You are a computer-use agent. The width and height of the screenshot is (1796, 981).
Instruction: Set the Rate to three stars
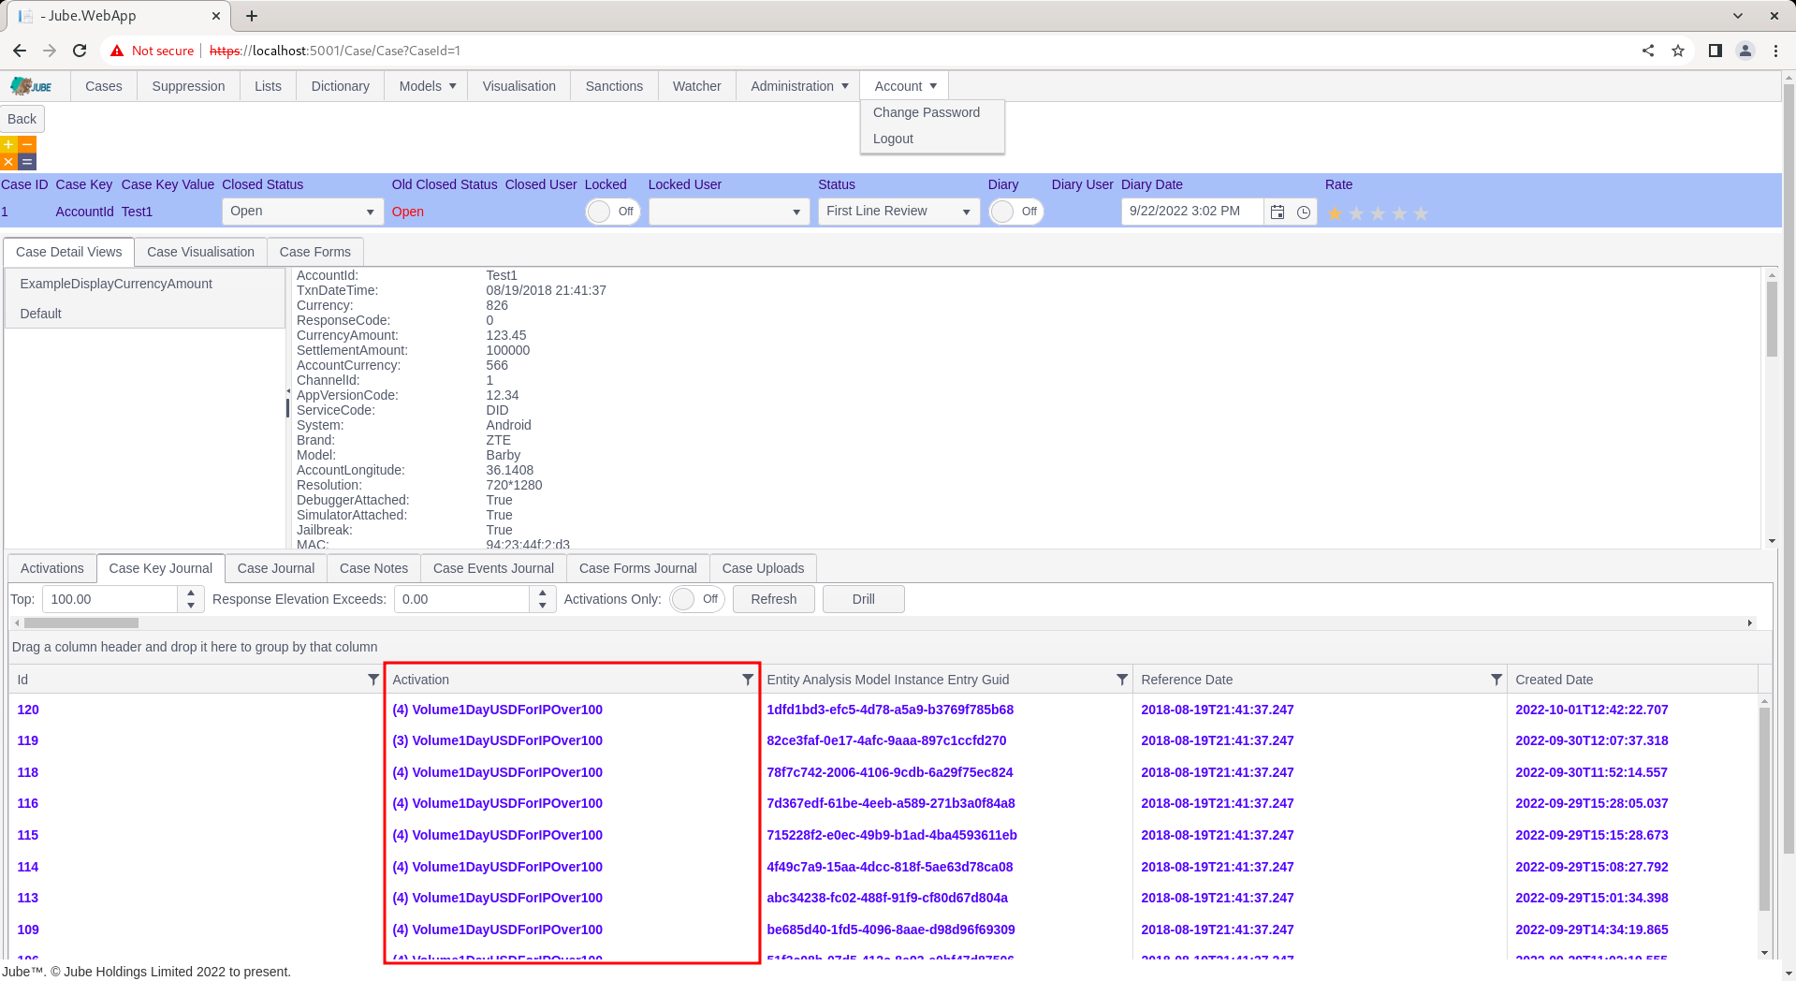point(1378,213)
